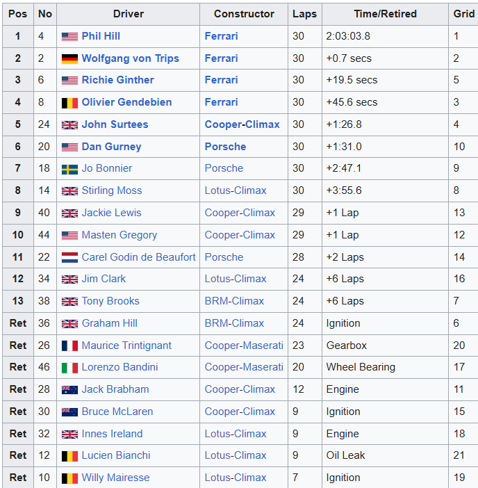
Task: Open Masten Gregory's page
Action: point(119,235)
